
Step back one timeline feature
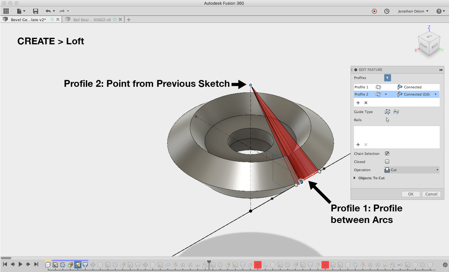coord(13,264)
